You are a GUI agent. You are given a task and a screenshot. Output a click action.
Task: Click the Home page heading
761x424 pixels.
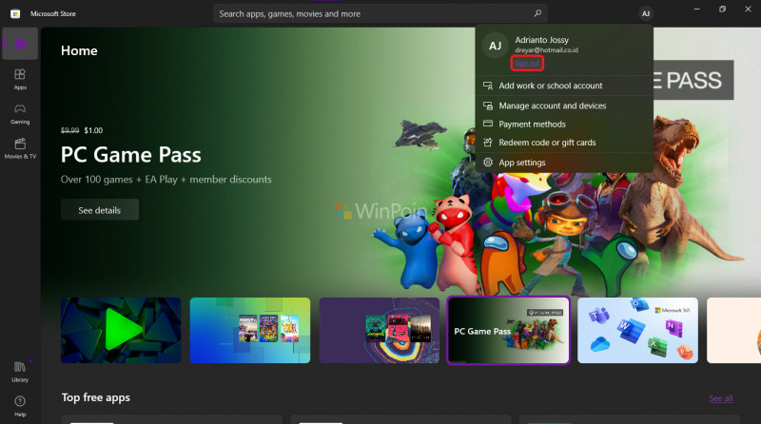click(79, 51)
